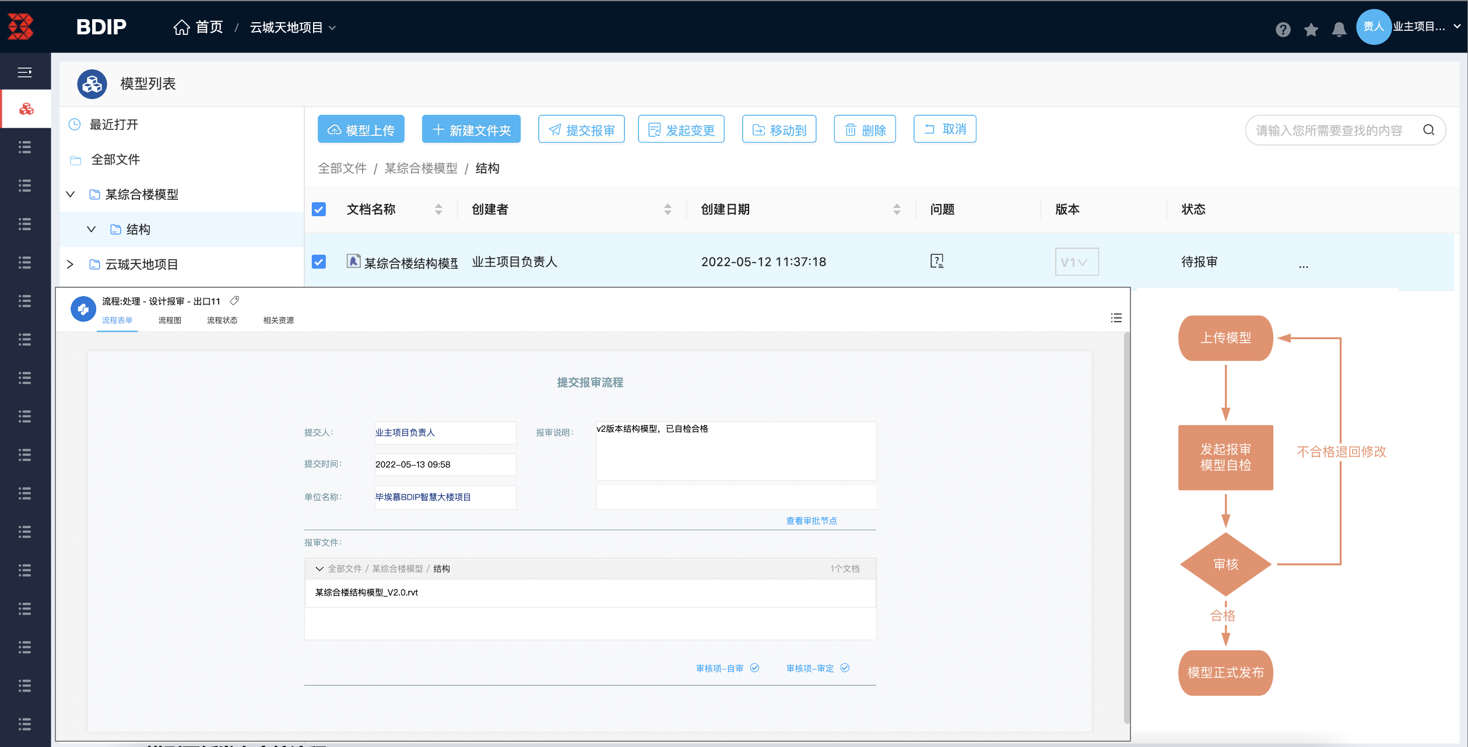
Task: Click the clock icon beside 最近打开
Action: pyautogui.click(x=75, y=124)
